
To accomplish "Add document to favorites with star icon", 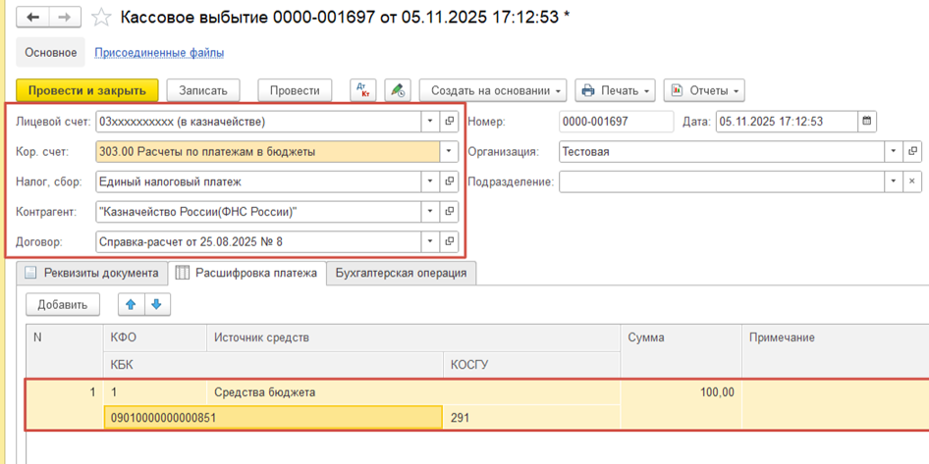I will pos(101,18).
